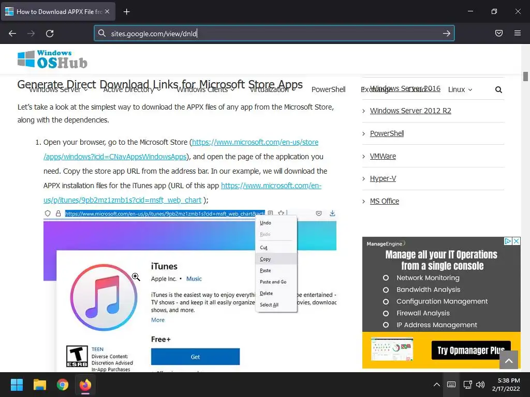Screen dimensions: 530x397
Task: Click the Go arrow in address bar
Action: (x=447, y=34)
